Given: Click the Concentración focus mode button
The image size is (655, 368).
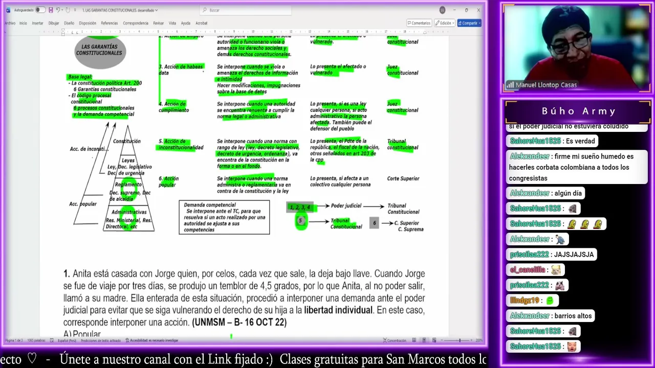Looking at the screenshot, I should (x=394, y=340).
